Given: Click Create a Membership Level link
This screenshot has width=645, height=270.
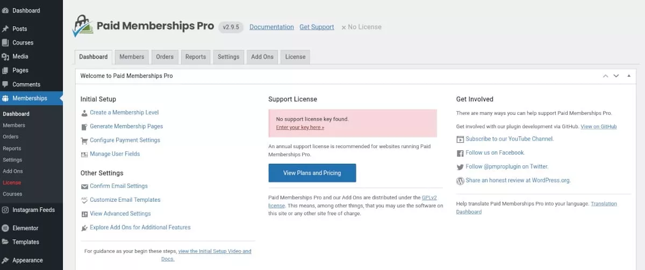Looking at the screenshot, I should pyautogui.click(x=124, y=113).
